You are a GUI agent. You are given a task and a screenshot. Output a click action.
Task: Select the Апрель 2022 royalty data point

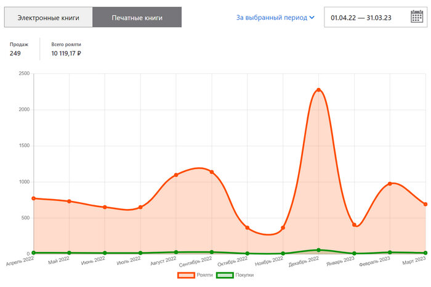click(33, 199)
